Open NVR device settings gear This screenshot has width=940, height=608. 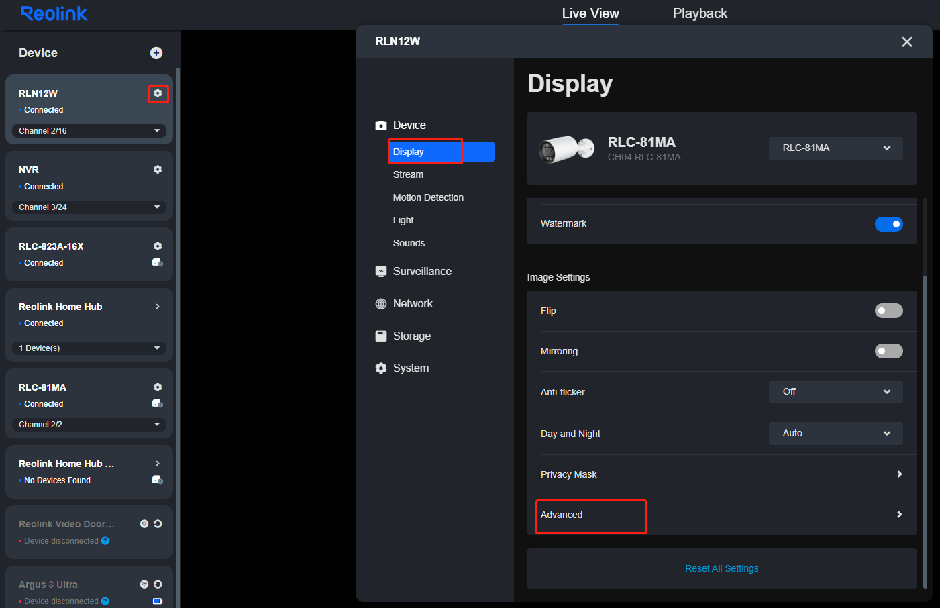point(158,170)
